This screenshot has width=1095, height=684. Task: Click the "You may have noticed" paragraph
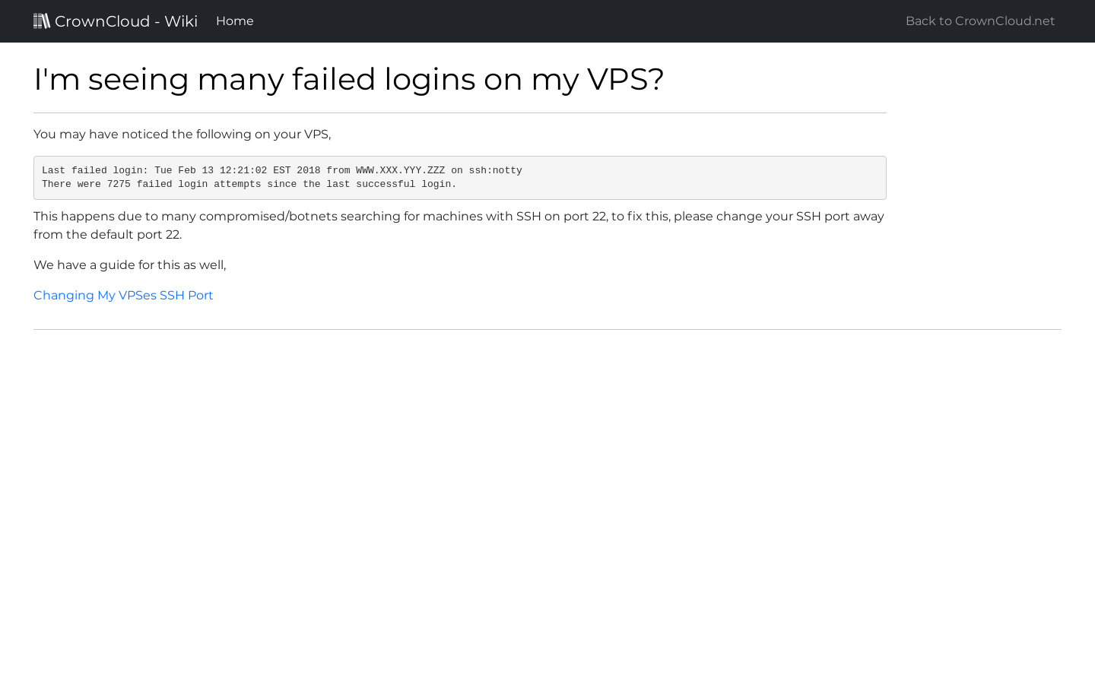tap(182, 135)
